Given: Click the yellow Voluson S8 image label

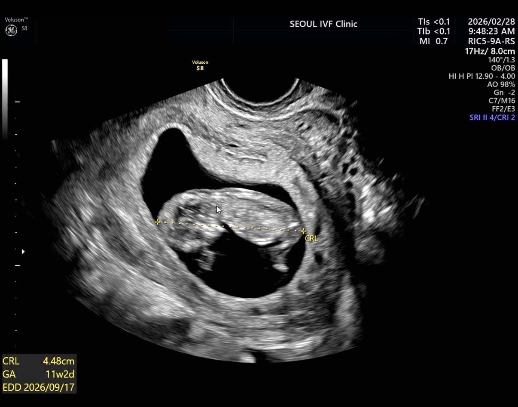Looking at the screenshot, I should [200, 65].
